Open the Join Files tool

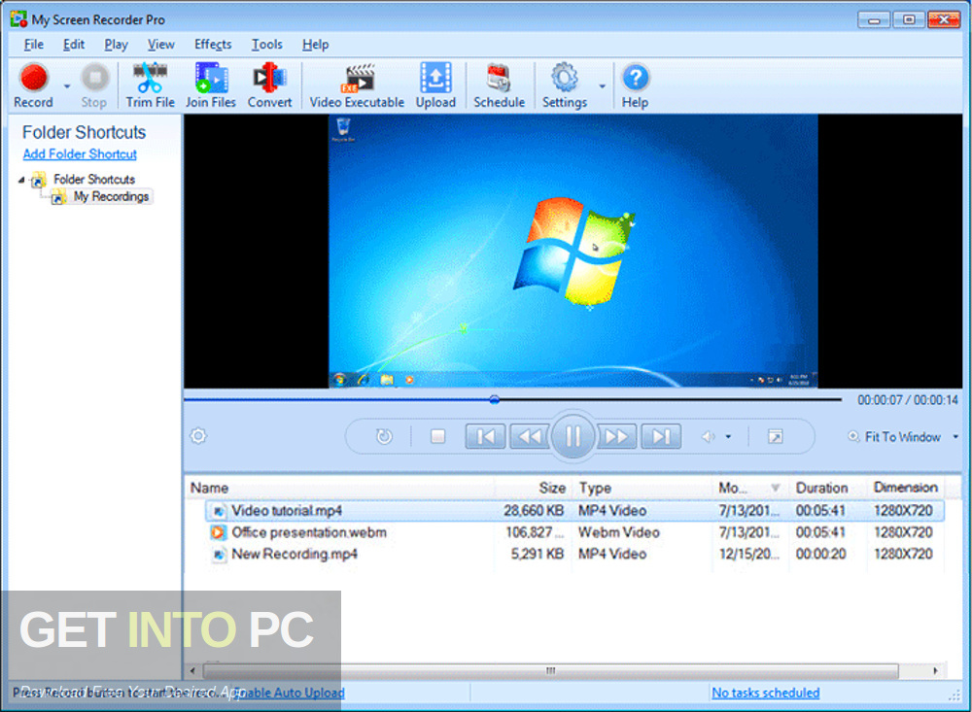pyautogui.click(x=211, y=85)
